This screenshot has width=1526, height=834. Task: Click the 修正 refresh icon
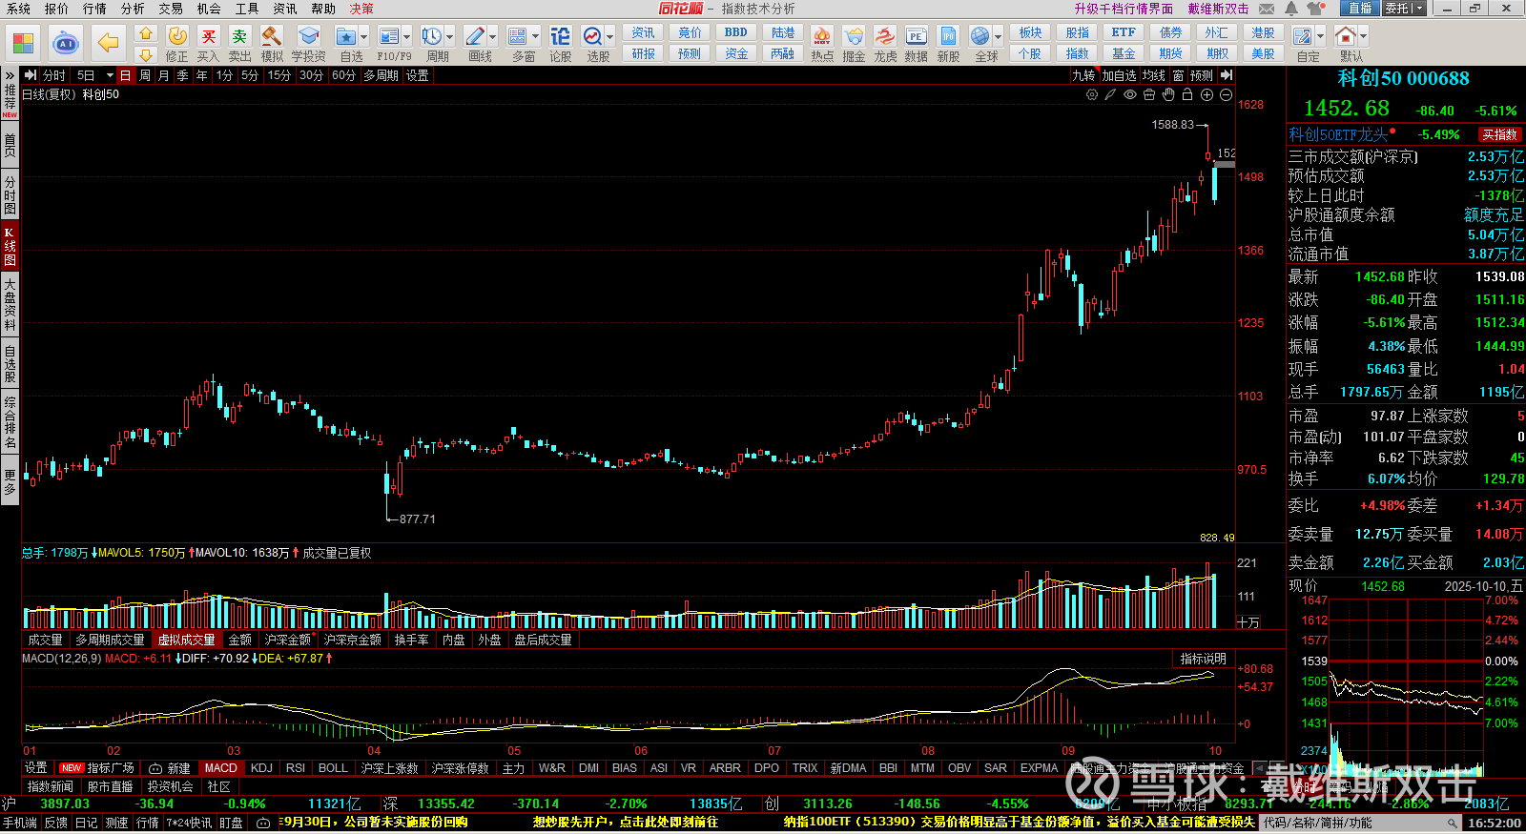[x=177, y=36]
